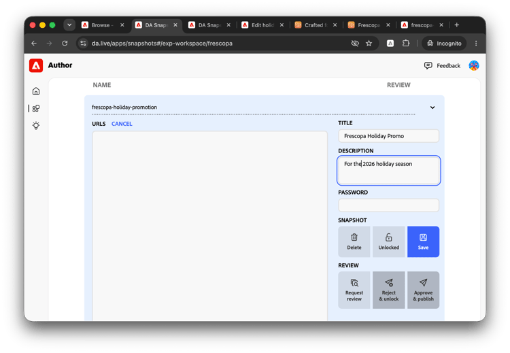Click the Request review button

tap(354, 290)
